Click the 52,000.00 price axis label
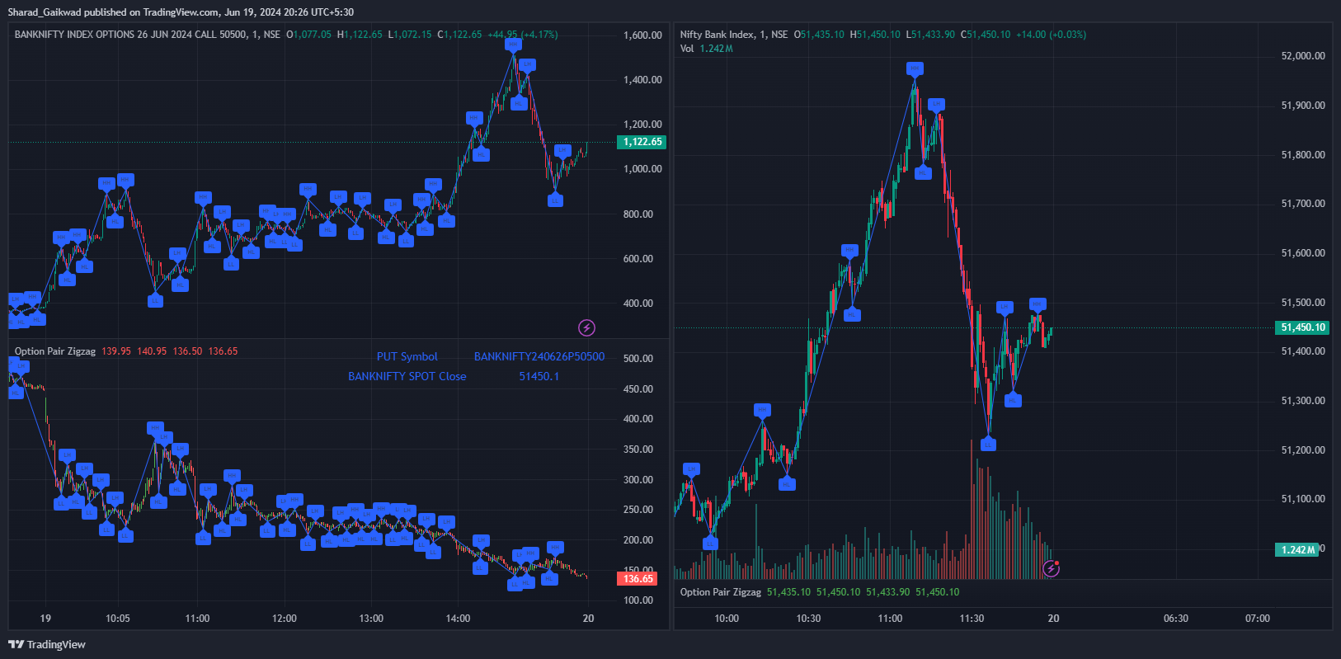1341x659 pixels. pos(1303,56)
